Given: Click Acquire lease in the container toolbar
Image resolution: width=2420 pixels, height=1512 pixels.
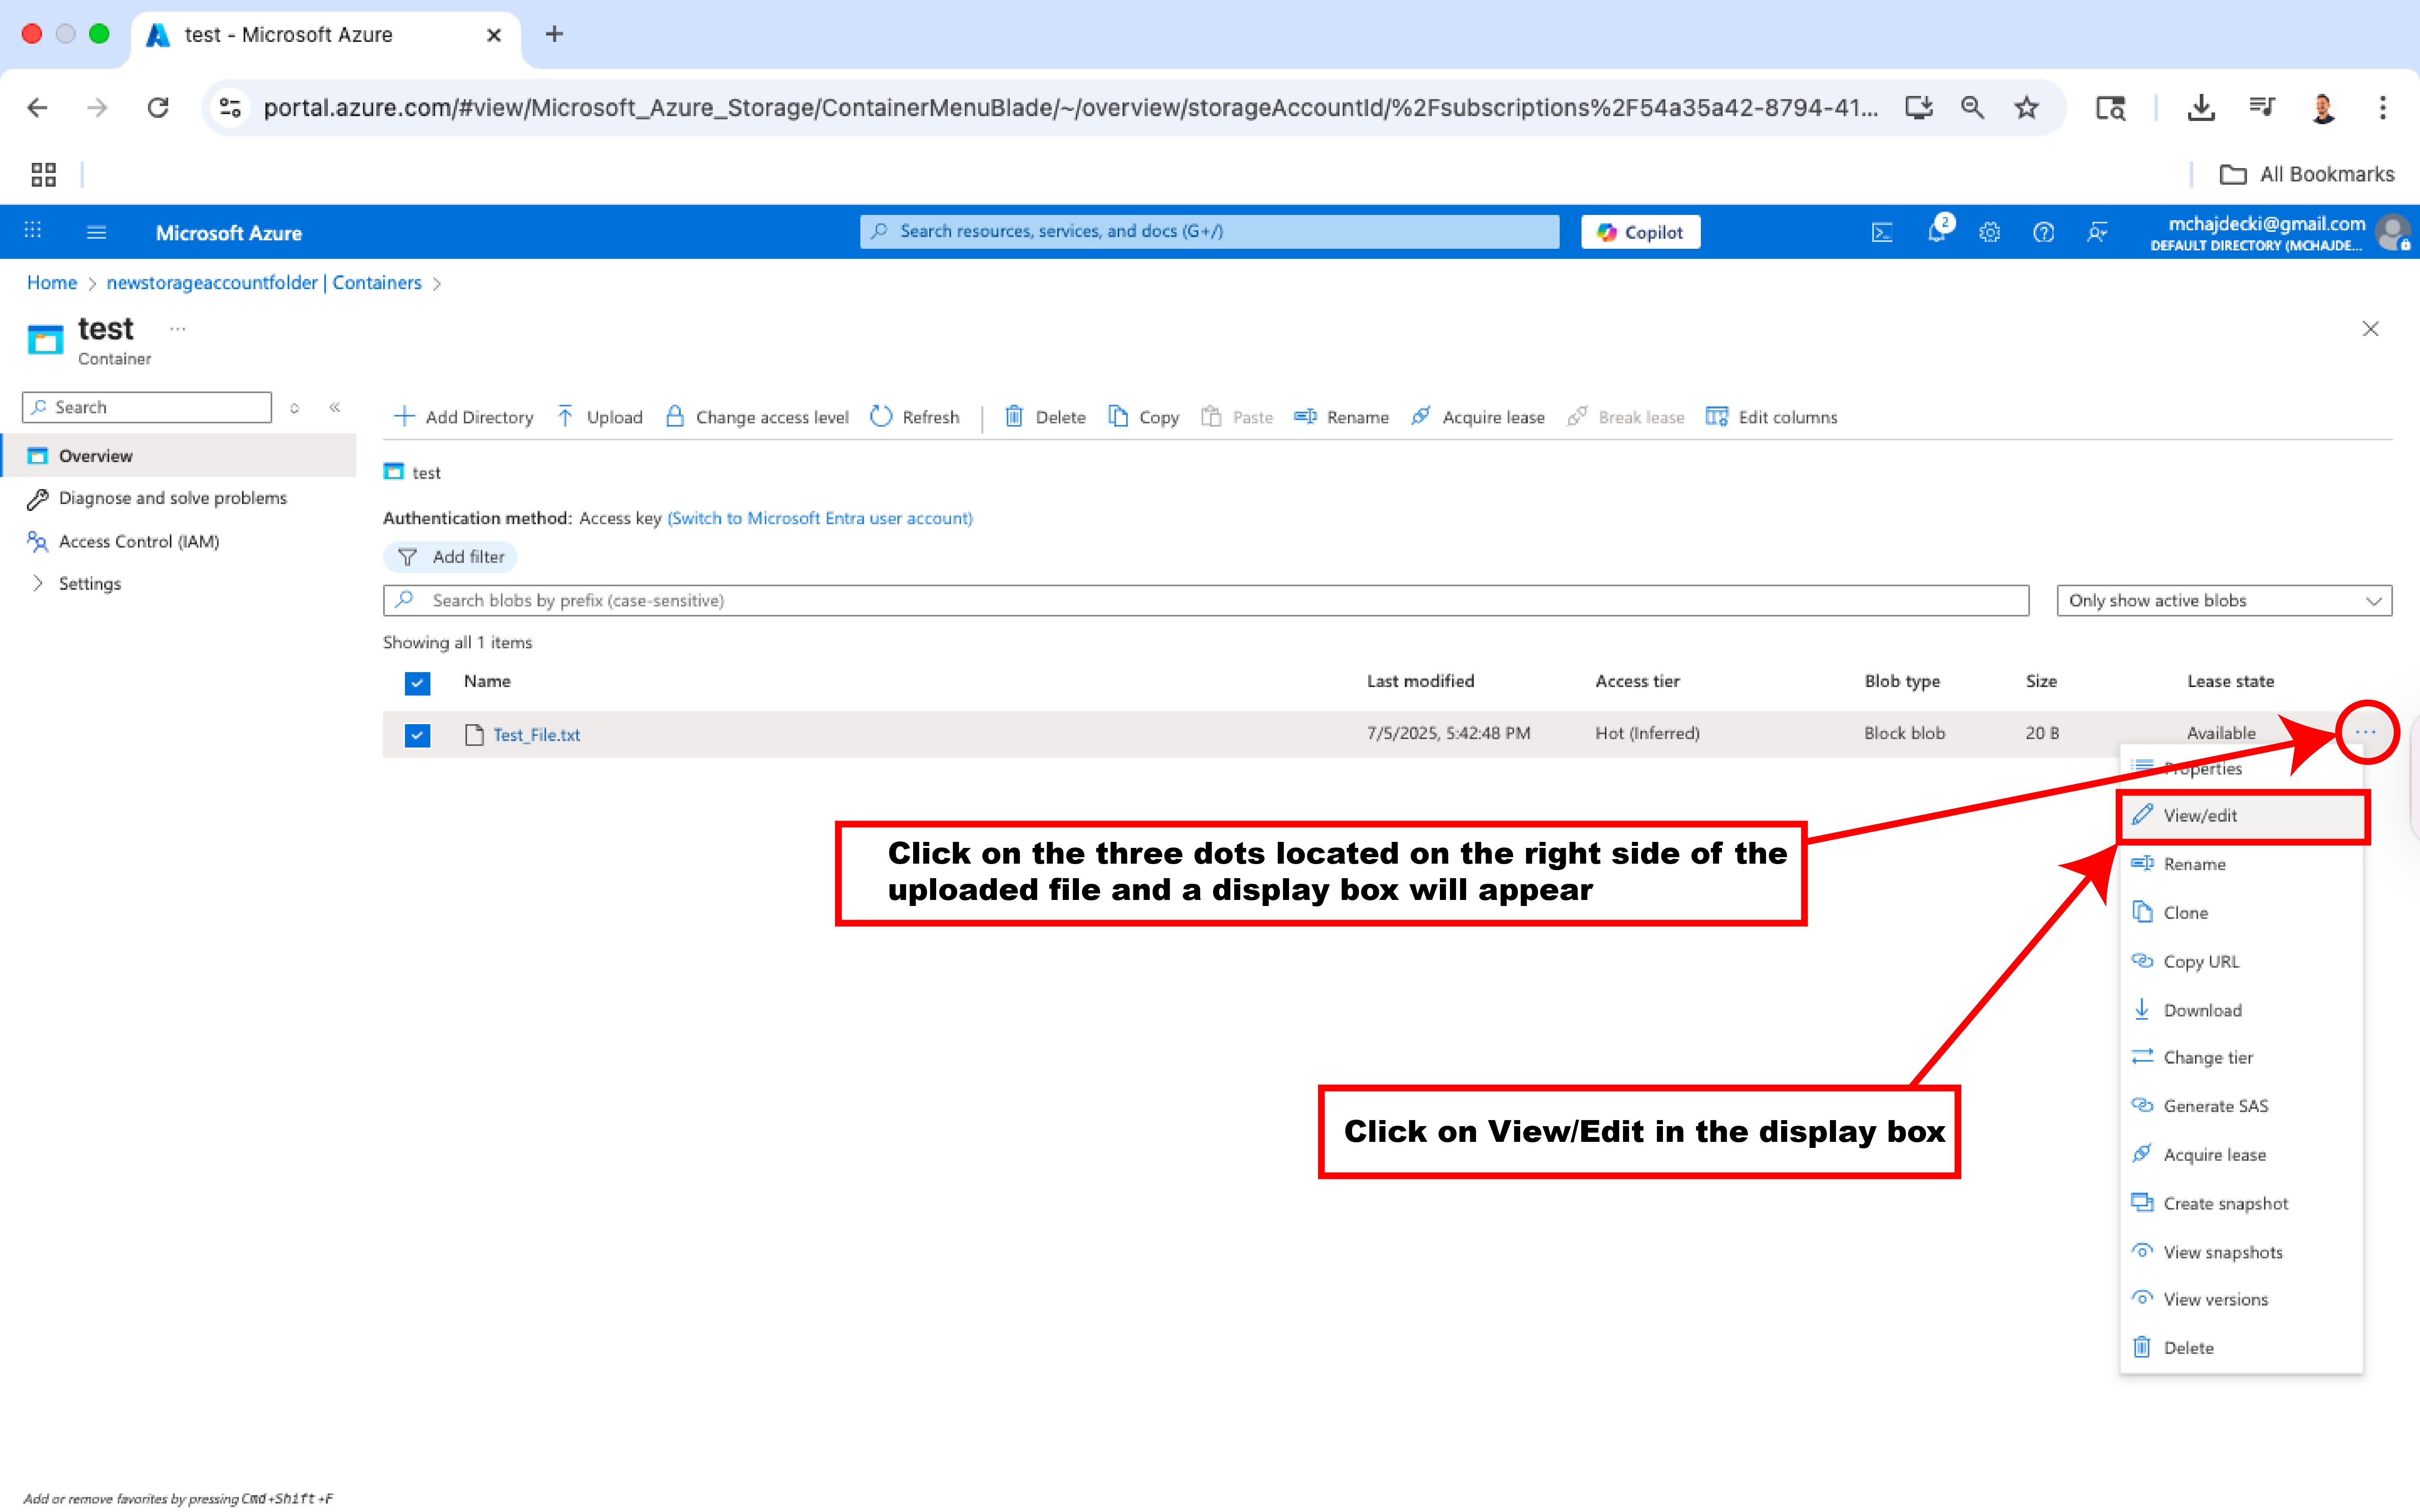Looking at the screenshot, I should point(1478,417).
